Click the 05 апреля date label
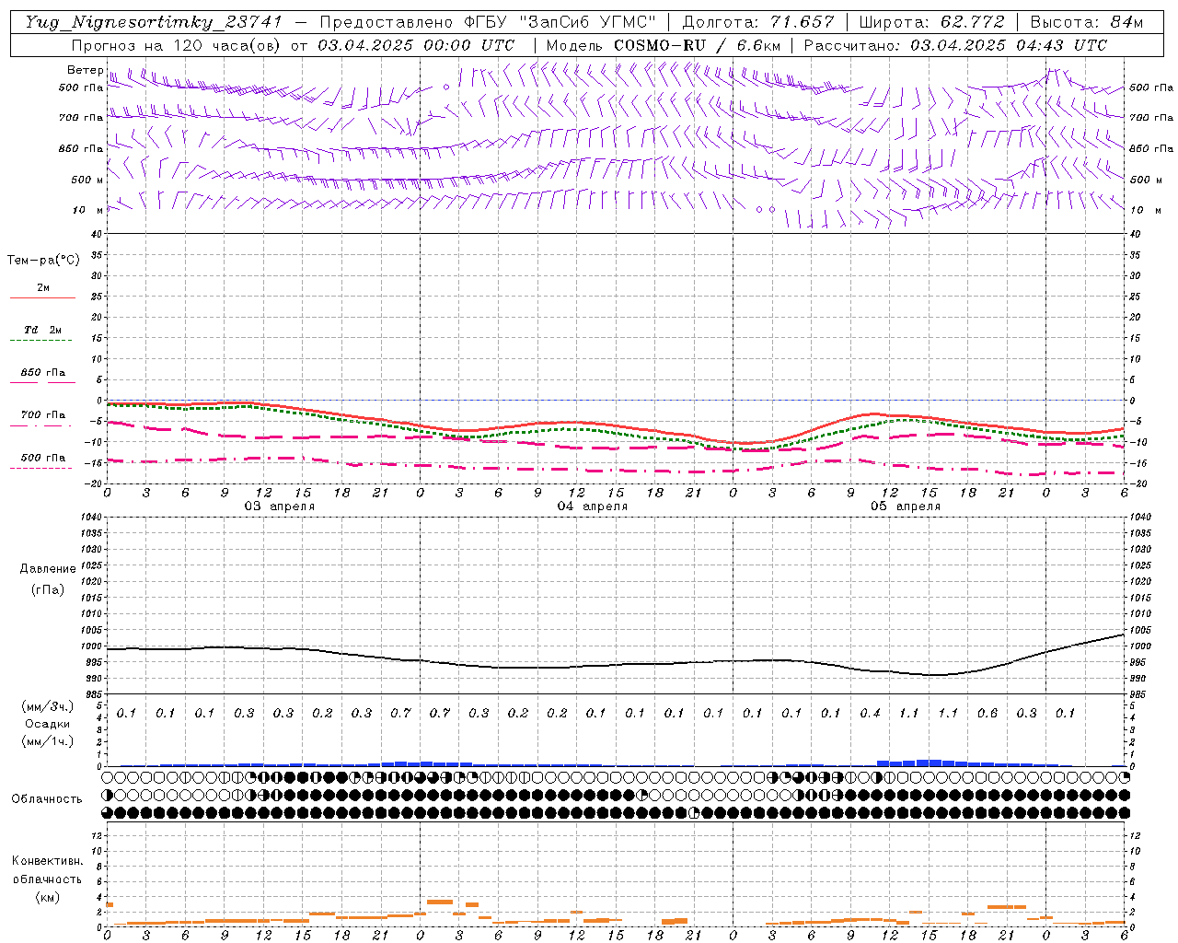1178x943 pixels. pyautogui.click(x=905, y=506)
